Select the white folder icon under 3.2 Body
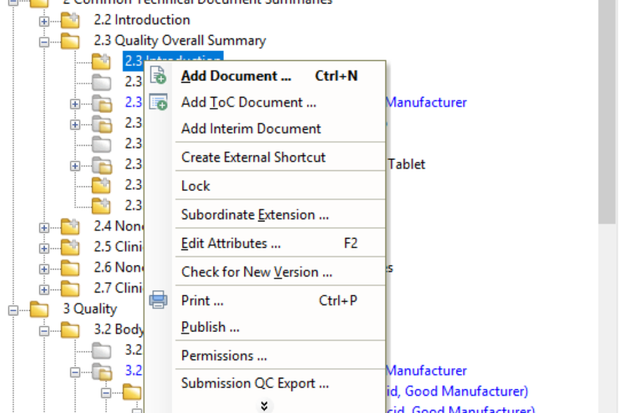 coord(102,350)
